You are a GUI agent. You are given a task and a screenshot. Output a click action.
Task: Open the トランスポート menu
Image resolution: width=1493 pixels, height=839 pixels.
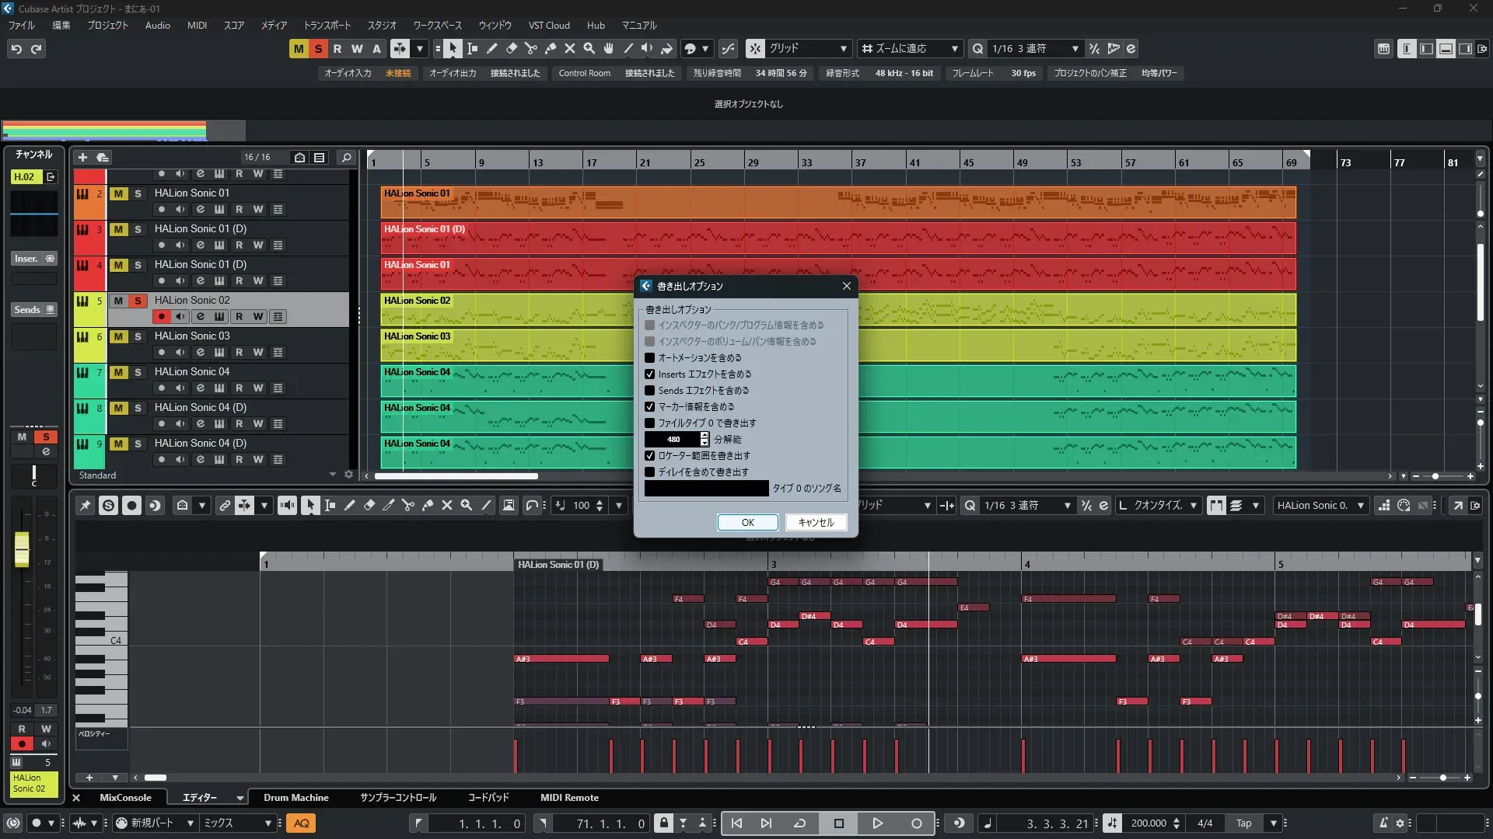pyautogui.click(x=327, y=26)
